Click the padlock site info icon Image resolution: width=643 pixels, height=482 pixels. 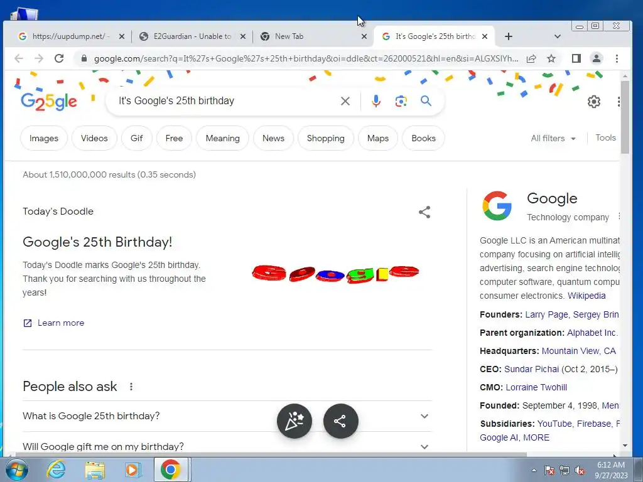point(84,58)
